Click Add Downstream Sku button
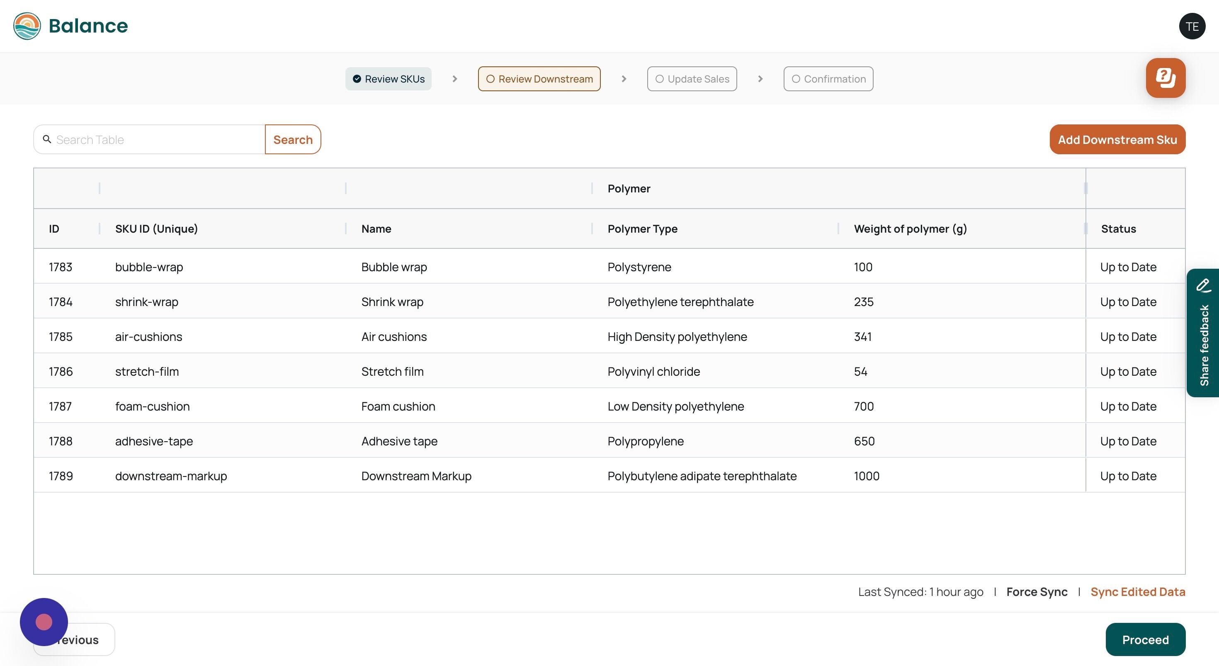1219x666 pixels. [1117, 140]
